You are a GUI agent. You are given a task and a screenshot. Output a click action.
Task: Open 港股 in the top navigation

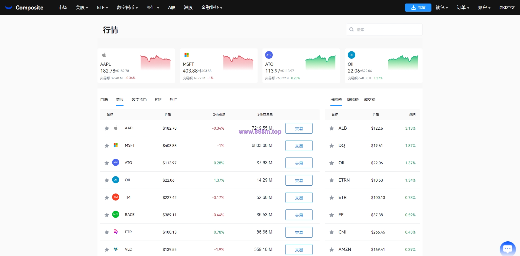click(188, 8)
